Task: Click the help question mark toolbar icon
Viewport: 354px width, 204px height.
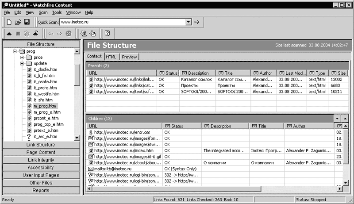Action: point(108,33)
